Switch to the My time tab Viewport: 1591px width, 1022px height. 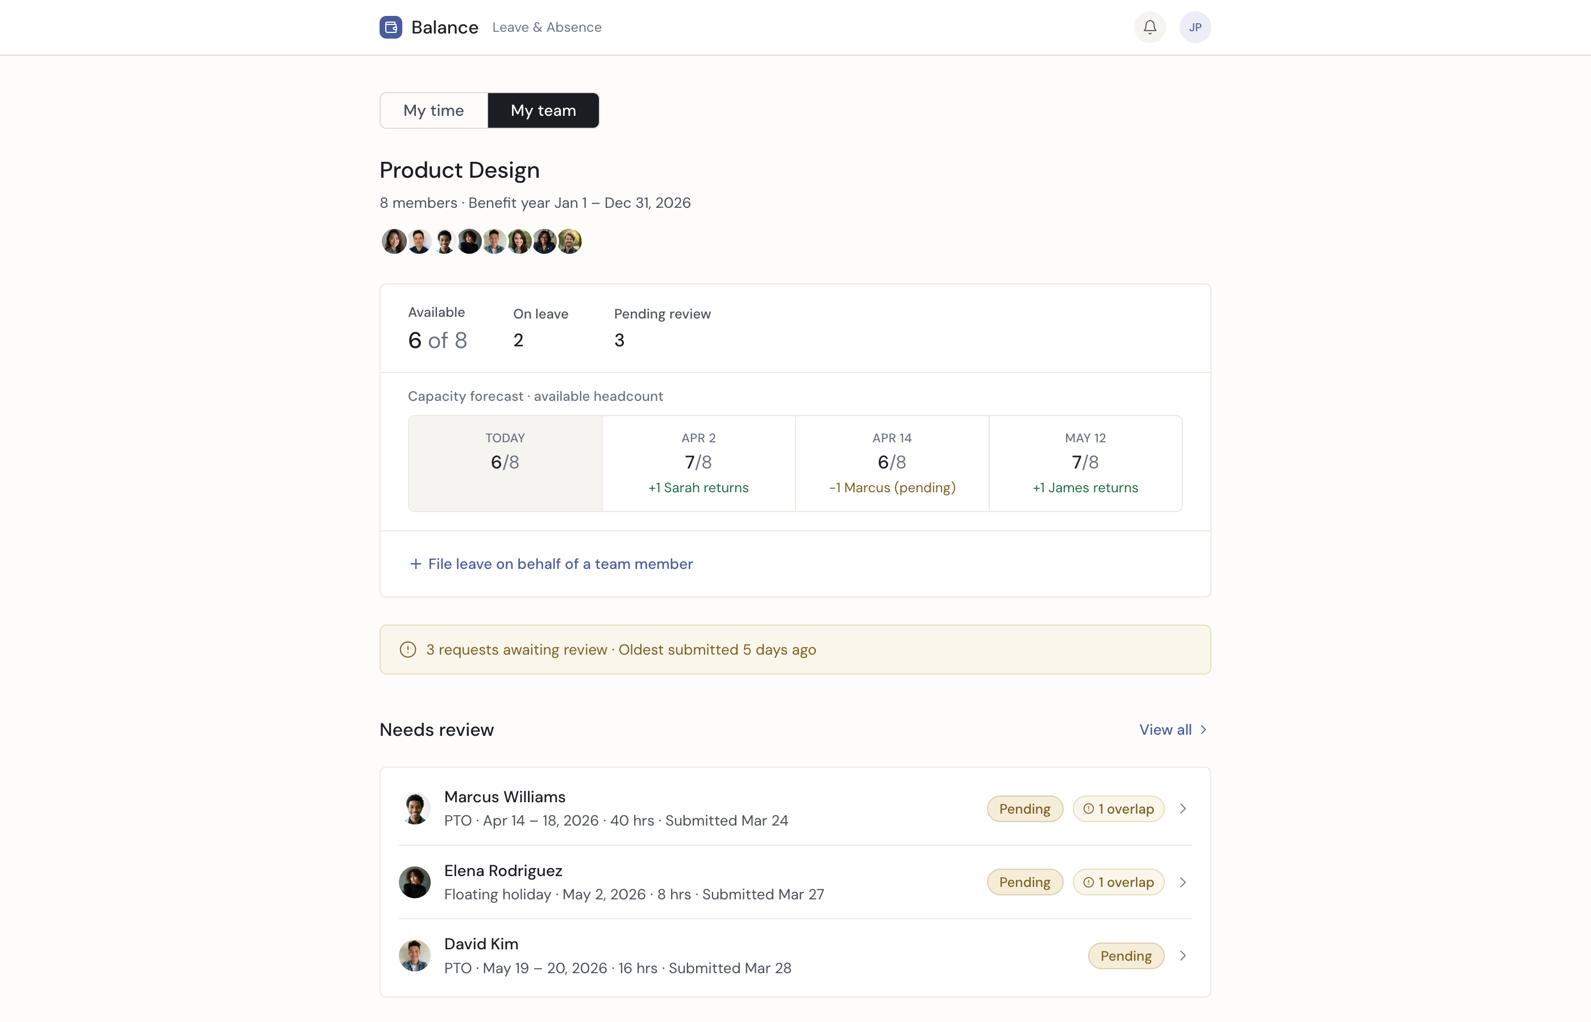click(x=433, y=110)
